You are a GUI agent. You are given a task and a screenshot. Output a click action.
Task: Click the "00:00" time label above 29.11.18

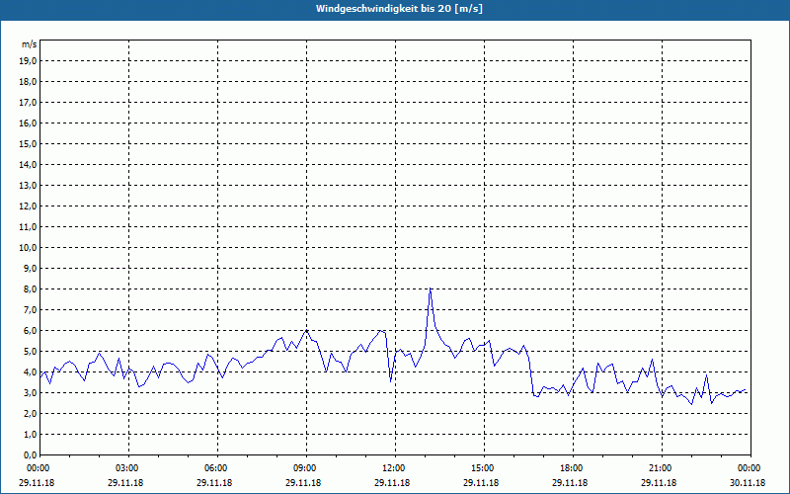pyautogui.click(x=37, y=468)
